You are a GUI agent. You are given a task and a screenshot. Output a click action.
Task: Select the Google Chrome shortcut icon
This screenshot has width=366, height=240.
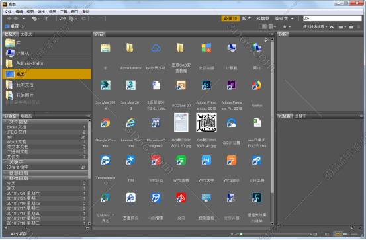[105, 123]
